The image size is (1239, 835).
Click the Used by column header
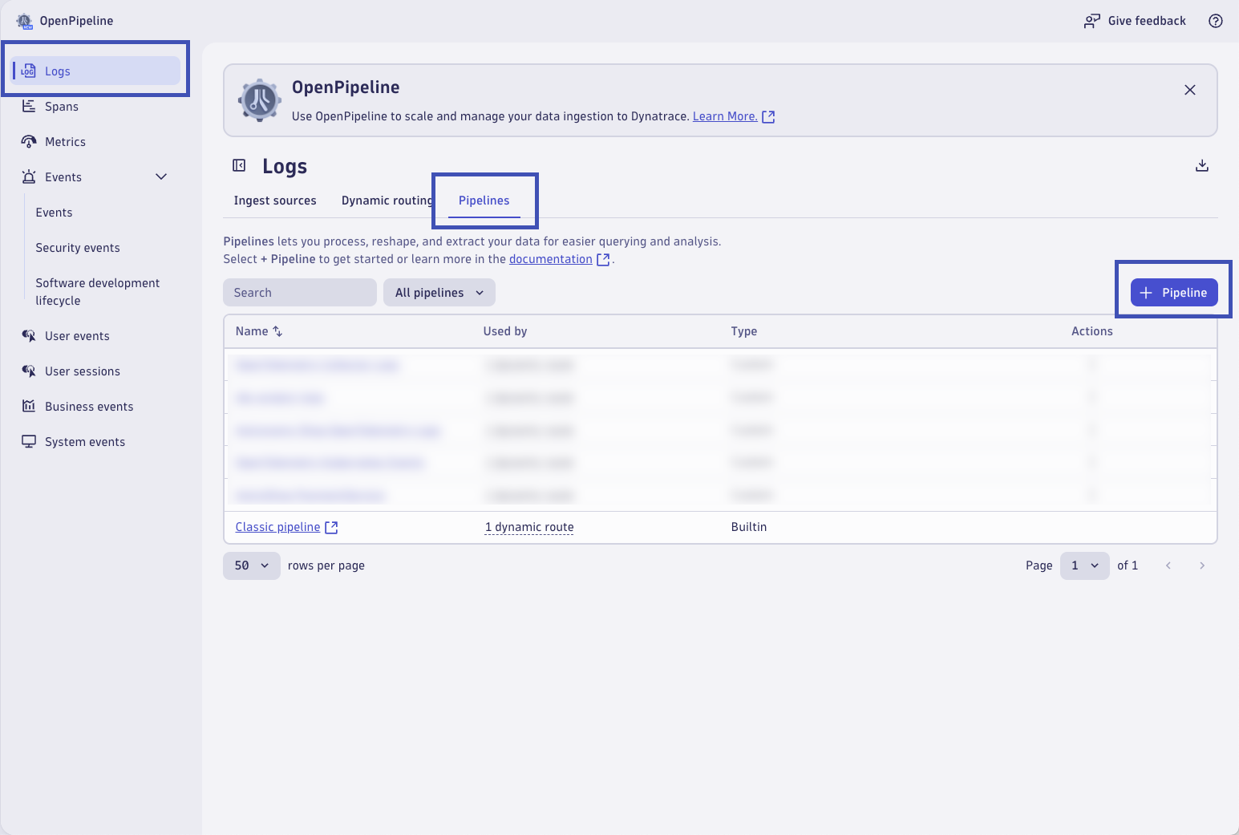pyautogui.click(x=505, y=331)
